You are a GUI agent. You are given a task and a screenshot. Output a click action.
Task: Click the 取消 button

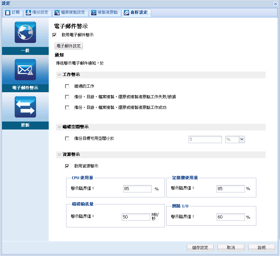231,248
